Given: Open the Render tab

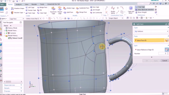Looking at the screenshot, I should point(34,4).
